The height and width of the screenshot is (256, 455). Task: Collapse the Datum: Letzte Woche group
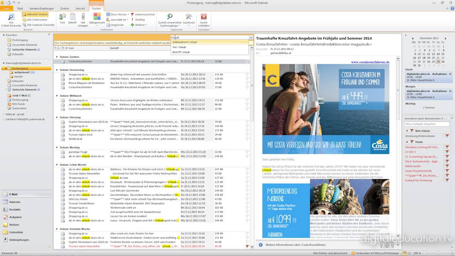tap(56, 165)
